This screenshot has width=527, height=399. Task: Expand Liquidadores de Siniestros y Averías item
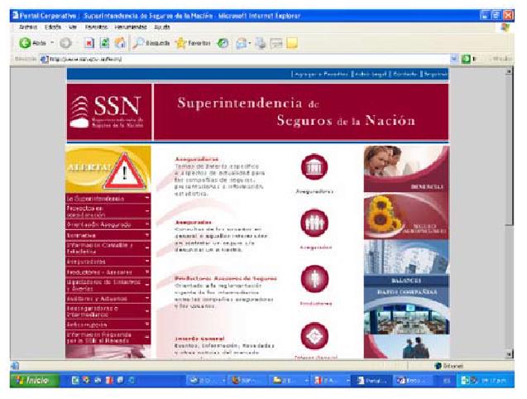tap(108, 286)
